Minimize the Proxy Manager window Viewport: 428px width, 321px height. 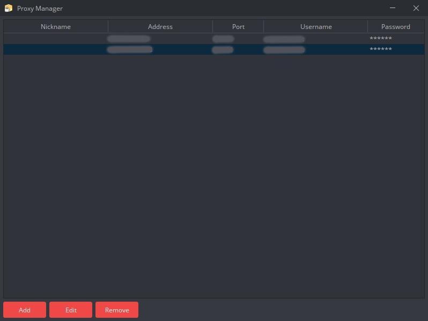click(393, 8)
